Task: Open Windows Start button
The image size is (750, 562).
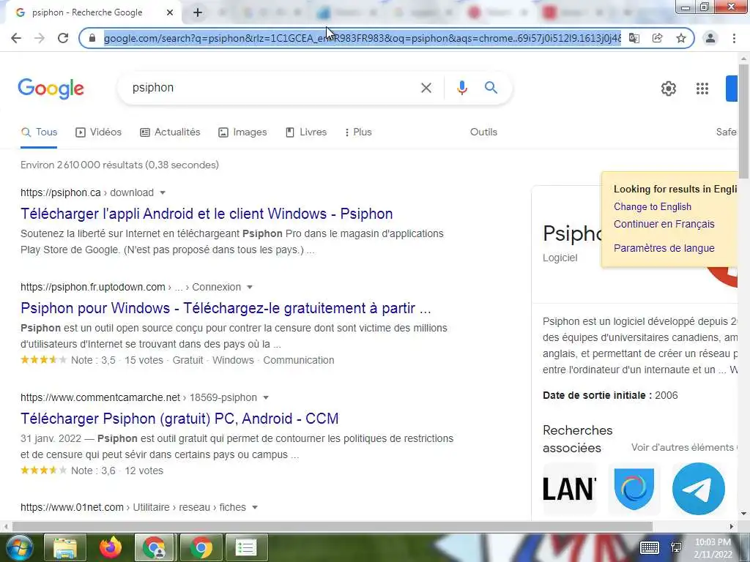Action: pos(18,547)
